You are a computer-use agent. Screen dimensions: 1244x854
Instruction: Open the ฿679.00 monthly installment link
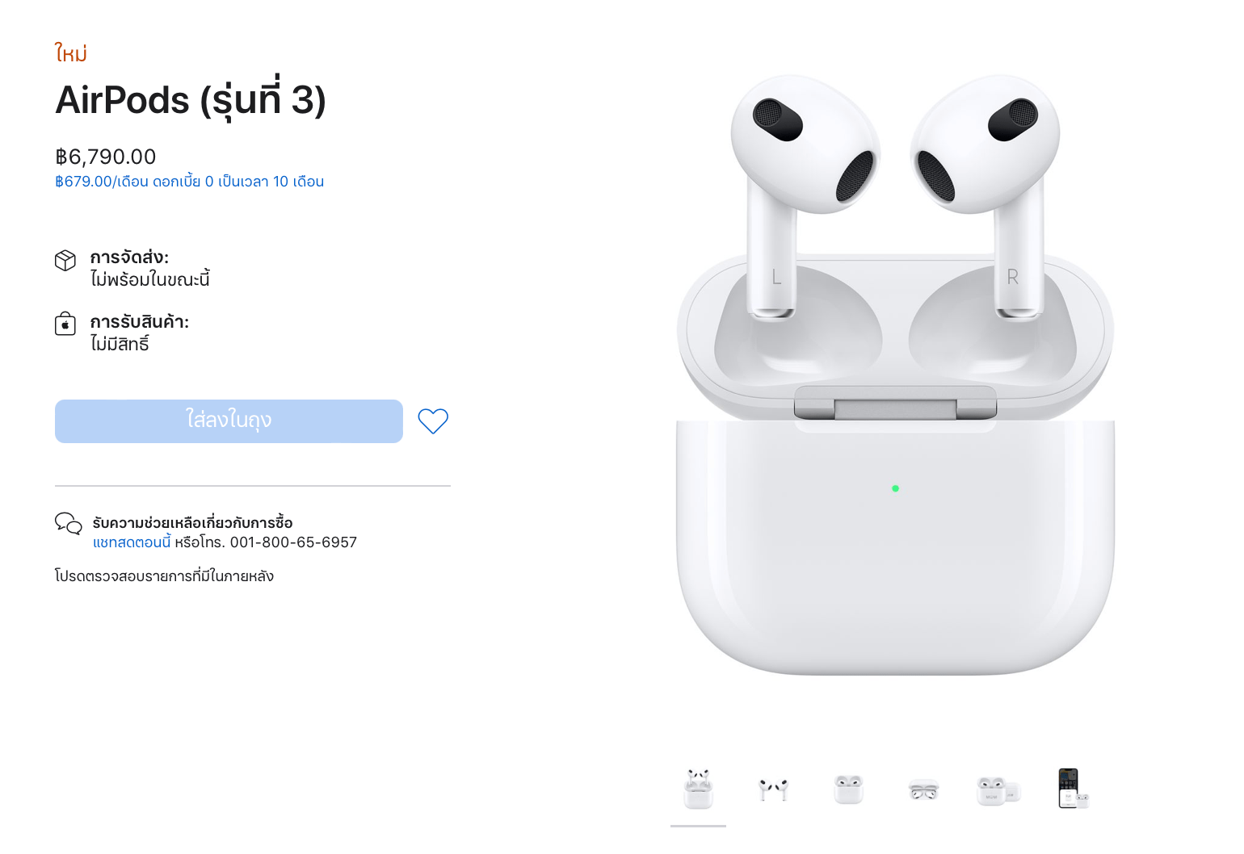[190, 182]
